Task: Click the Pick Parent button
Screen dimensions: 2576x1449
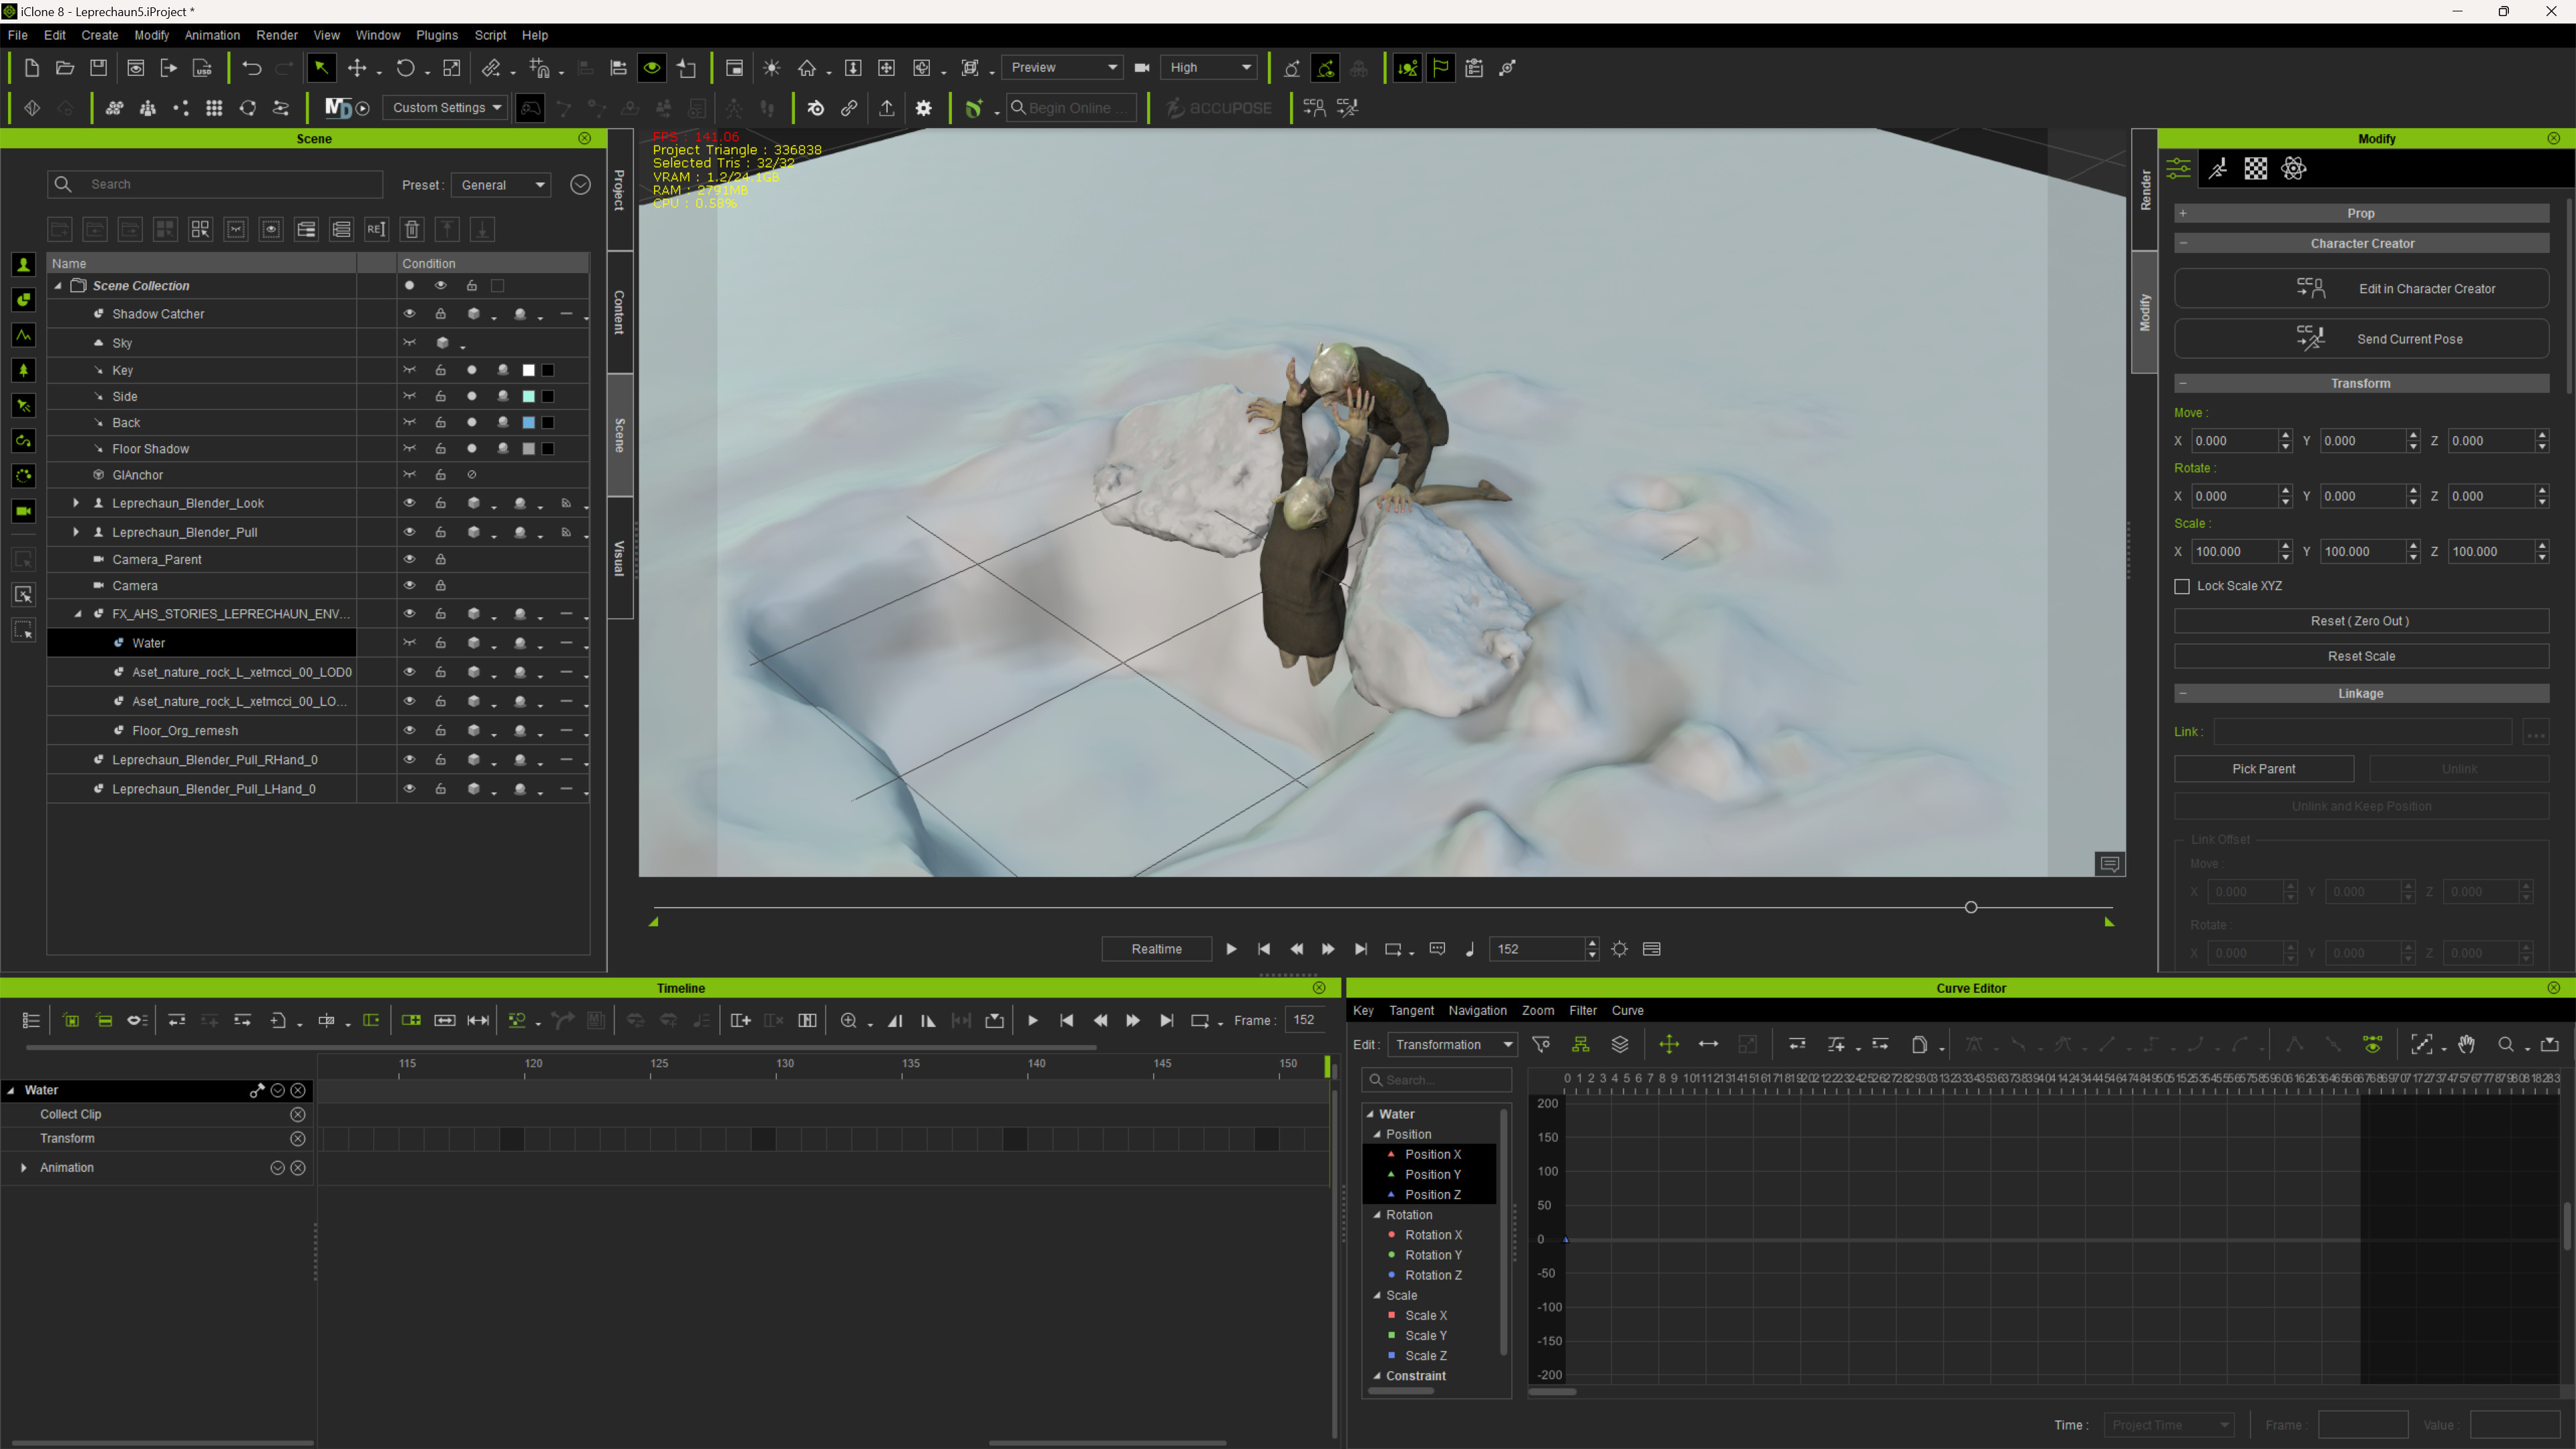Action: 2264,769
